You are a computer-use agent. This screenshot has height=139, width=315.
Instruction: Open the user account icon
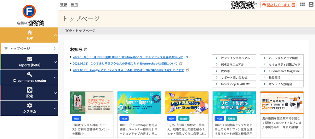tap(311, 5)
